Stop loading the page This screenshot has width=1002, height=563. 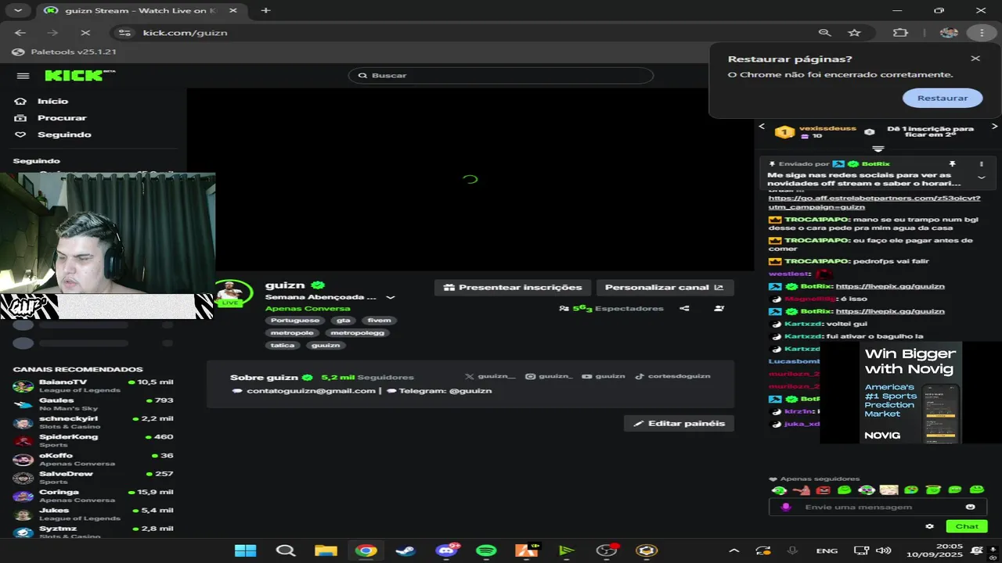(x=85, y=33)
